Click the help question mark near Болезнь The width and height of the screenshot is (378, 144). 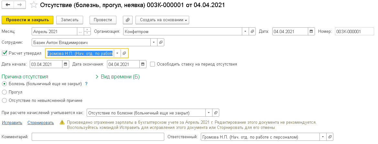coord(86,84)
